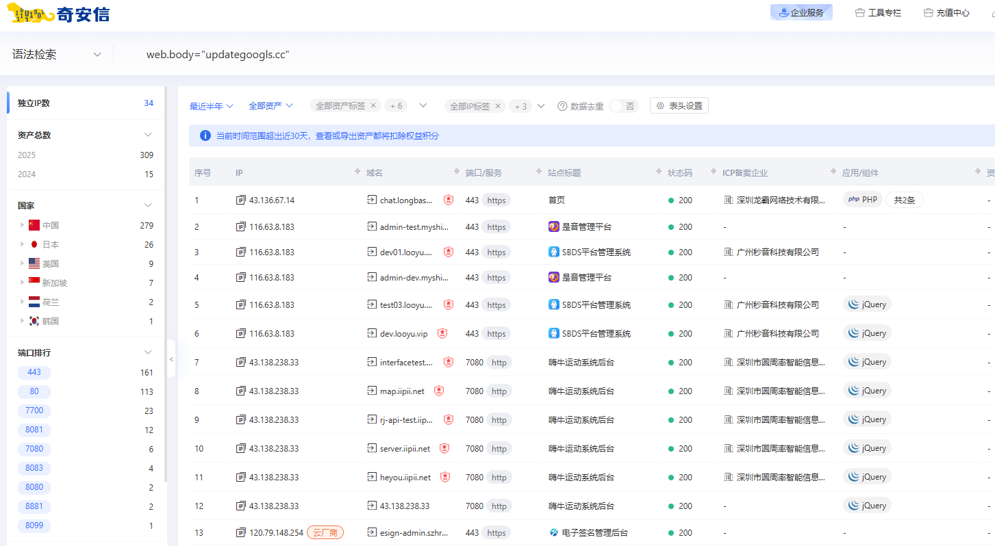Viewport: 995px width, 546px height.
Task: Open the 最近半年 time range dropdown
Action: pyautogui.click(x=212, y=106)
